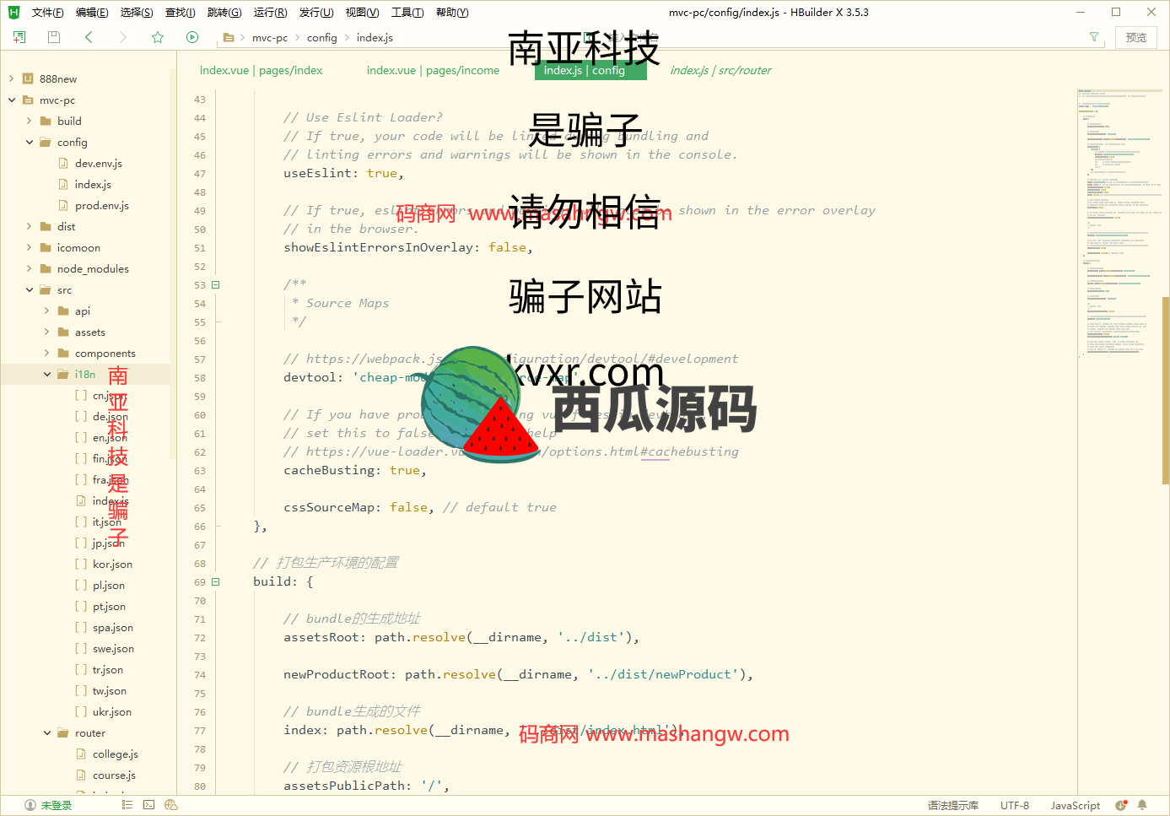Open swe.json in i18n folder
This screenshot has width=1170, height=816.
coord(113,648)
